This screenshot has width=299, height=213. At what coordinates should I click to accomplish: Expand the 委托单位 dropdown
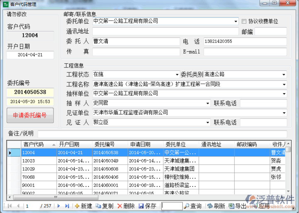pos(236,21)
